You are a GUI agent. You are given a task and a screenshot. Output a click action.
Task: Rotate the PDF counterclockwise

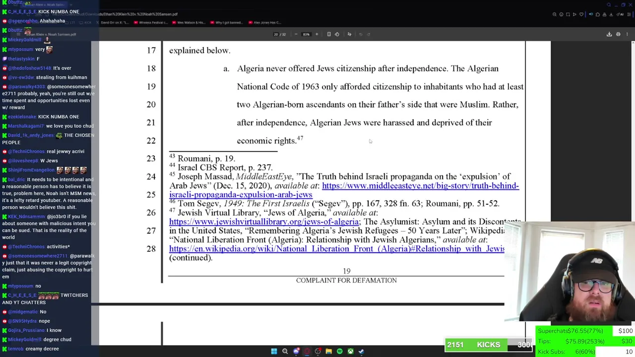pyautogui.click(x=337, y=34)
